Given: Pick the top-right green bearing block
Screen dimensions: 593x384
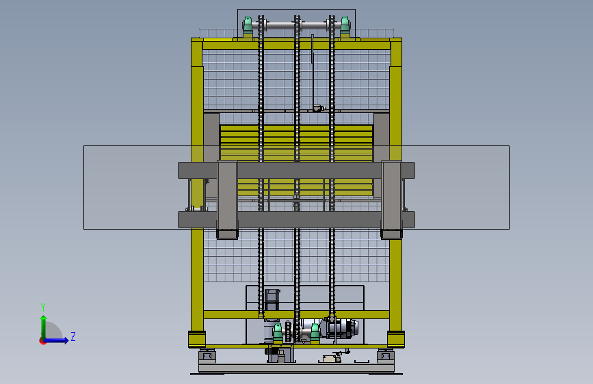Looking at the screenshot, I should [x=345, y=25].
